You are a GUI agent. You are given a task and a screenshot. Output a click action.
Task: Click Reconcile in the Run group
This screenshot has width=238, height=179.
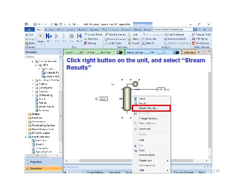click(91, 39)
